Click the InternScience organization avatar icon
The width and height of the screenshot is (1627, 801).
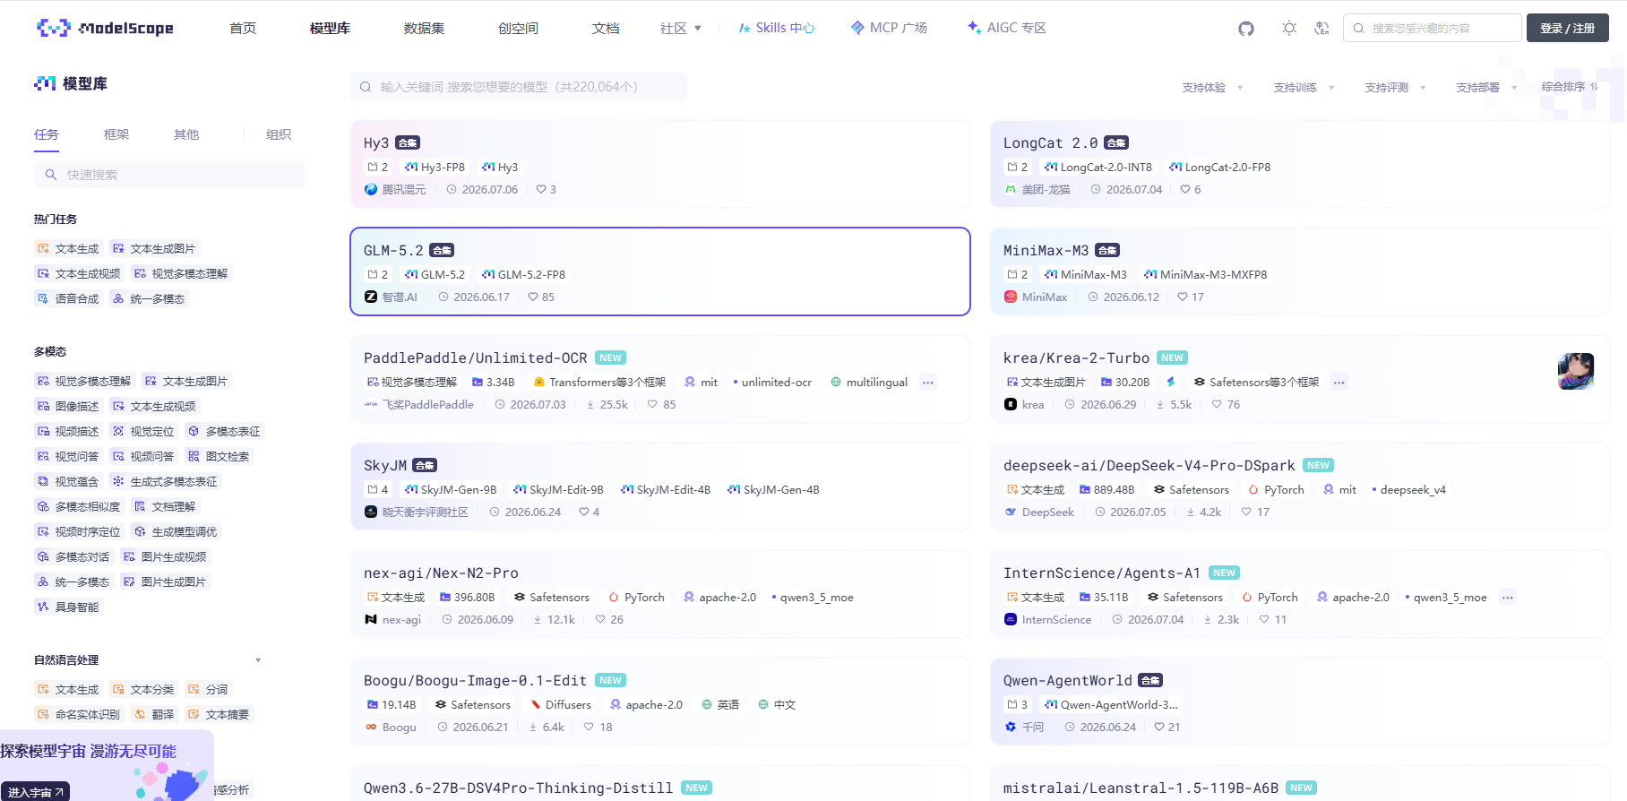point(1011,620)
